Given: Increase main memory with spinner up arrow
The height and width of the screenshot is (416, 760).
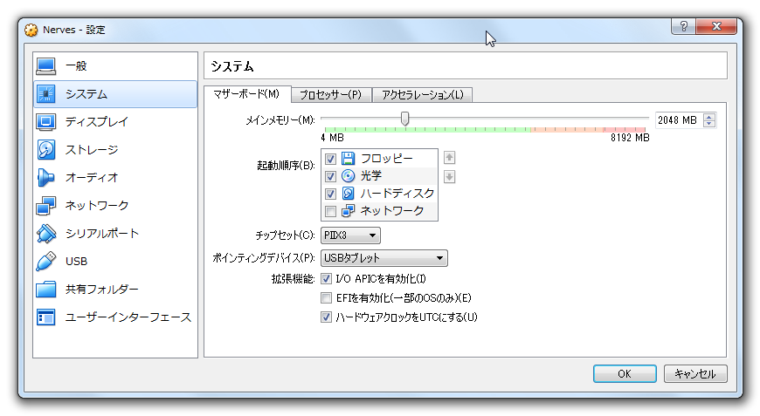Looking at the screenshot, I should pos(709,117).
